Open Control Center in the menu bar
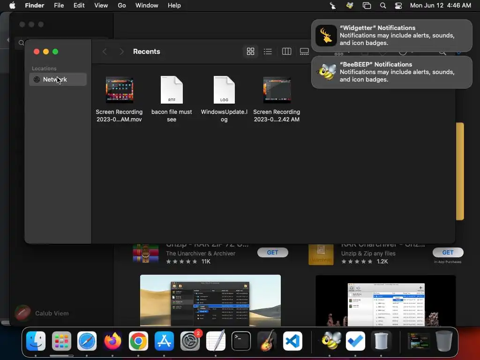480x360 pixels. (x=398, y=6)
